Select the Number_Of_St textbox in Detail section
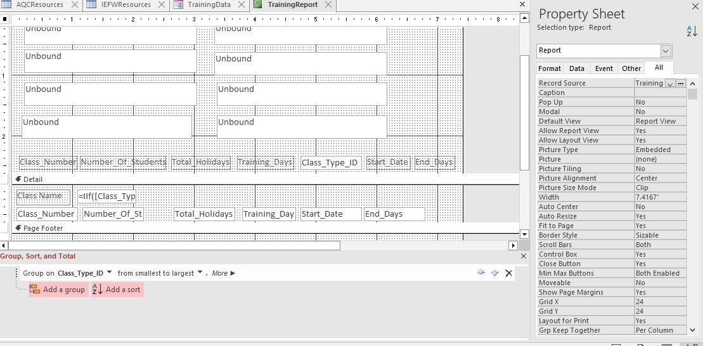Screen dimensions: 703x346 tap(113, 214)
